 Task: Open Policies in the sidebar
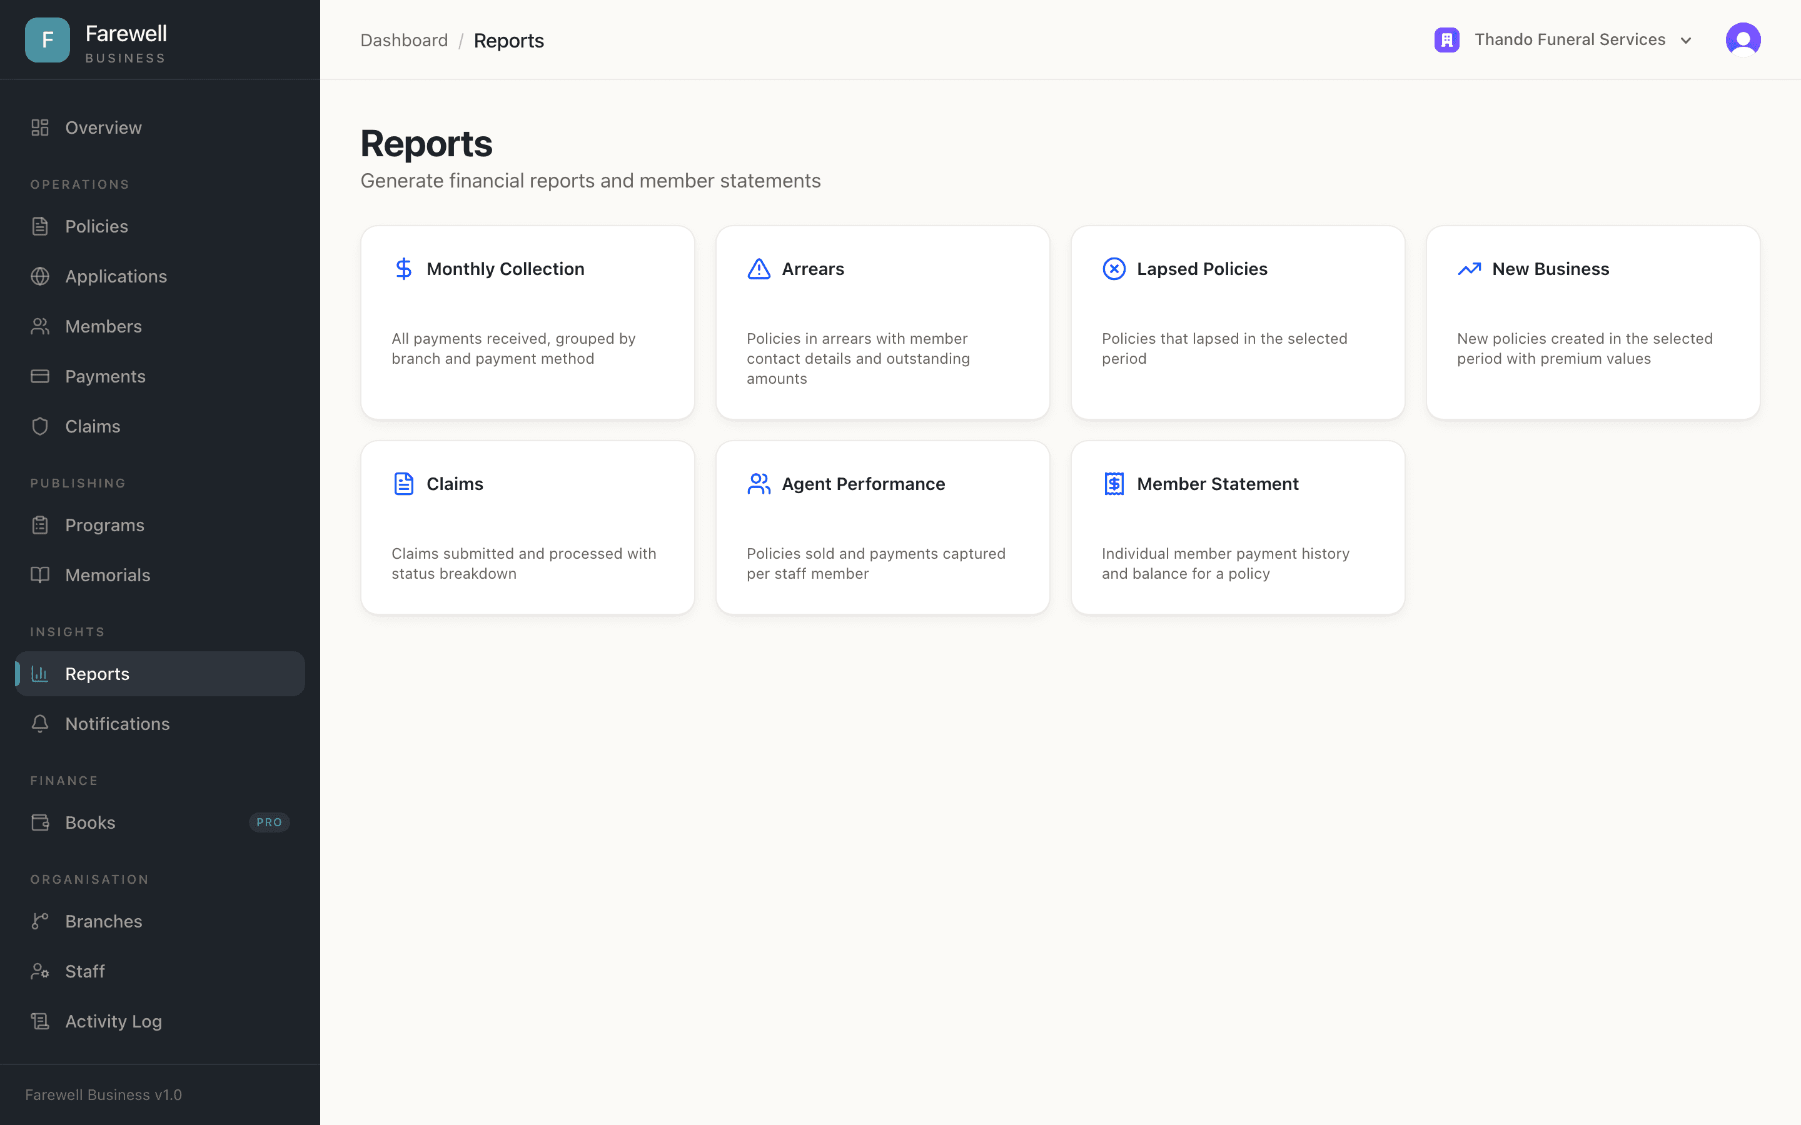[x=160, y=226]
